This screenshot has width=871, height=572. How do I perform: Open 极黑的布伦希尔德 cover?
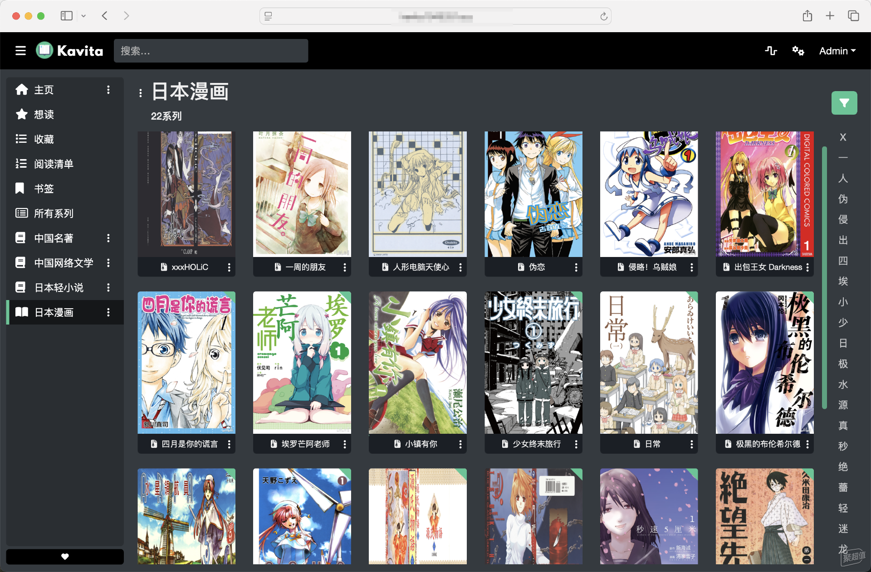tap(765, 363)
